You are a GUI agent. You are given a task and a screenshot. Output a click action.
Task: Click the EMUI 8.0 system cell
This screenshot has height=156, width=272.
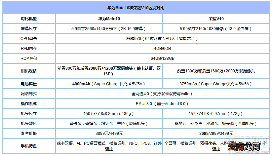tap(163, 103)
